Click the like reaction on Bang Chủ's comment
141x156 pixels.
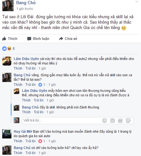tap(40, 85)
